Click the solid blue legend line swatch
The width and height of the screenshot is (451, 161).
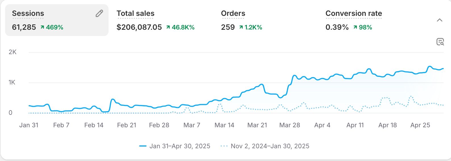[x=143, y=146]
